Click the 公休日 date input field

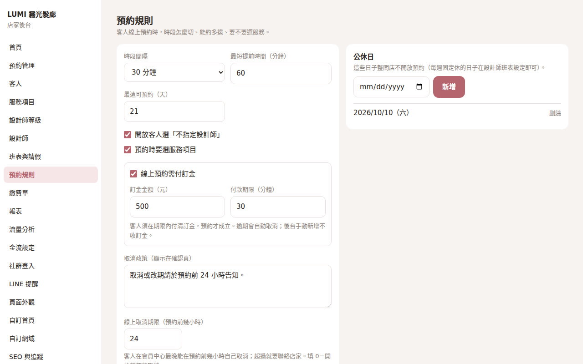(x=391, y=87)
